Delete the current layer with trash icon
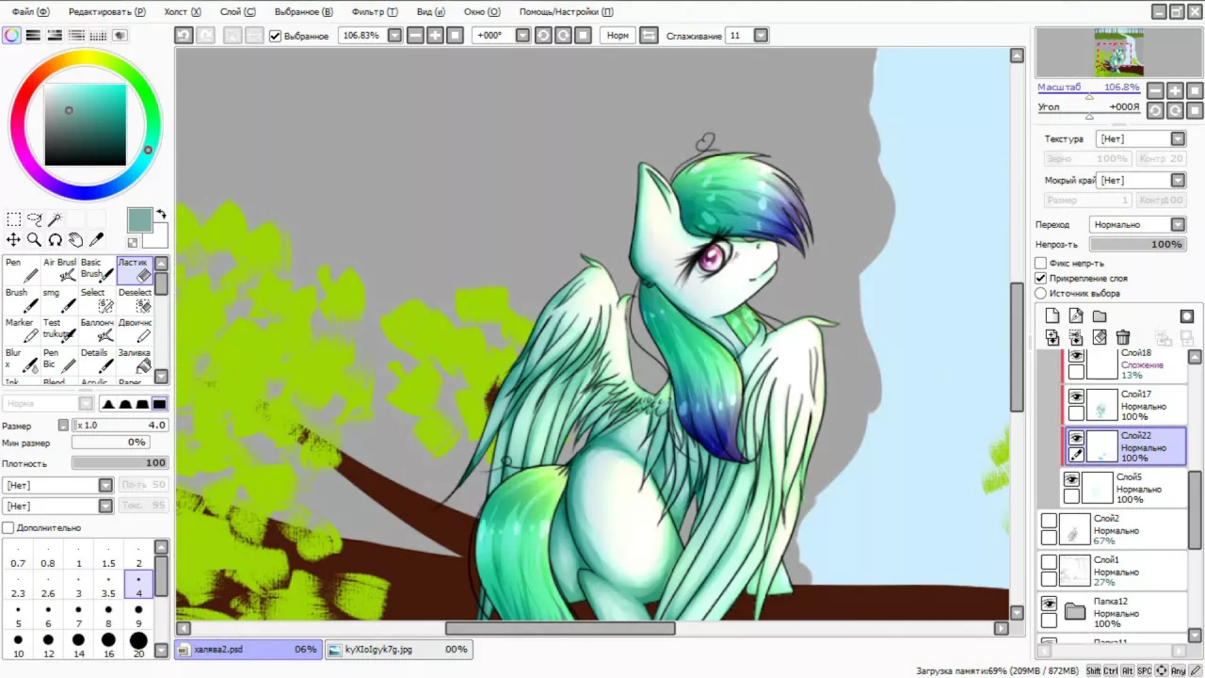The image size is (1205, 678). point(1122,337)
